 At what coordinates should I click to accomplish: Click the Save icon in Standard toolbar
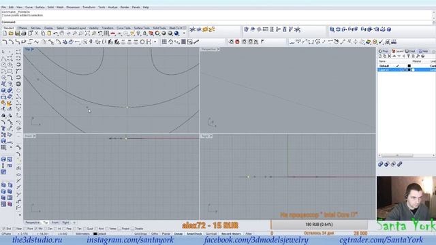coord(17,33)
